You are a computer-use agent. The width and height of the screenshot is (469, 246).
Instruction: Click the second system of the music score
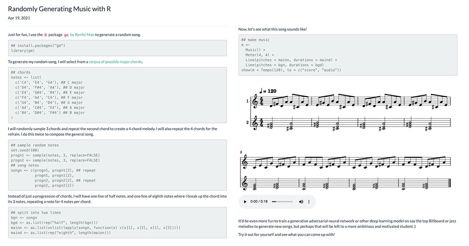[x=345, y=170]
